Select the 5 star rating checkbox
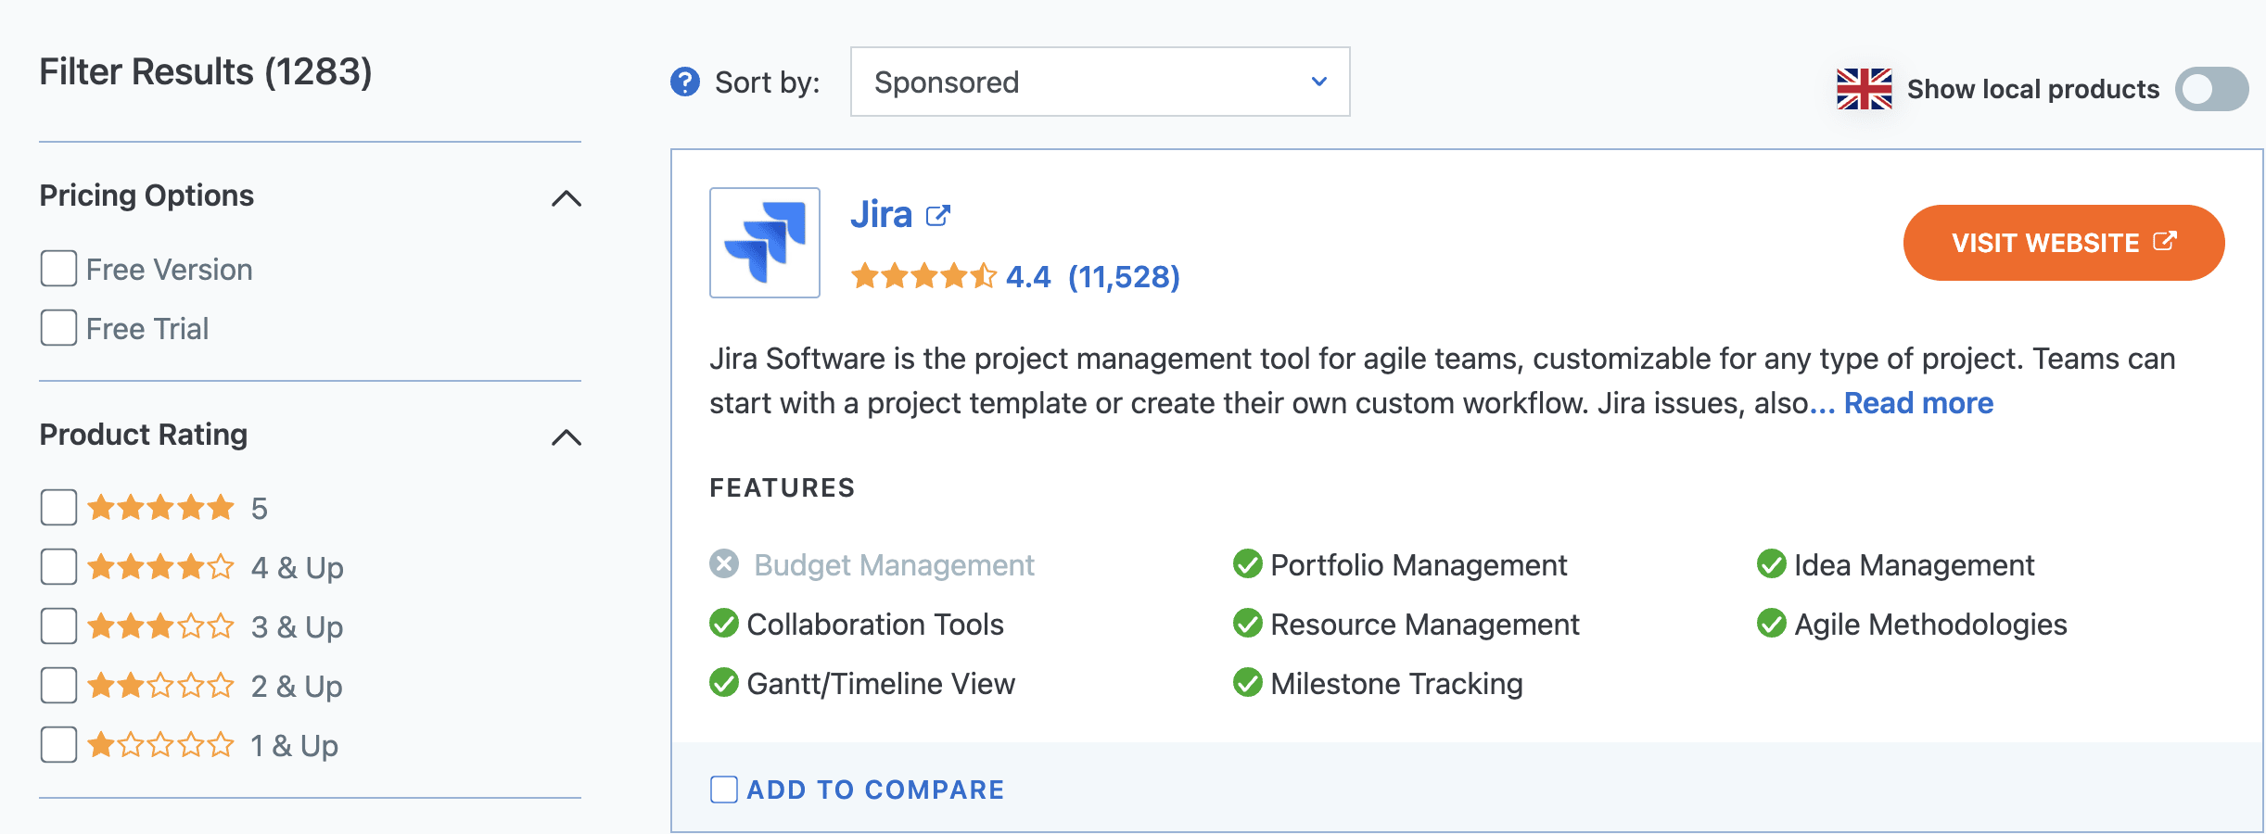 58,508
